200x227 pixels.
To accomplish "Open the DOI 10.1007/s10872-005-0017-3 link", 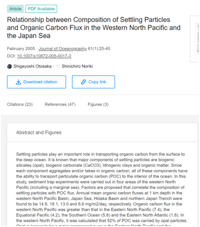I will click(44, 56).
